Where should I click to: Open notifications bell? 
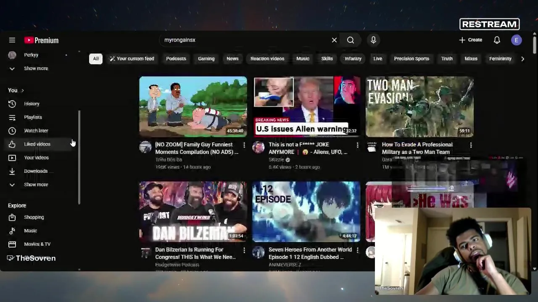[x=497, y=40]
